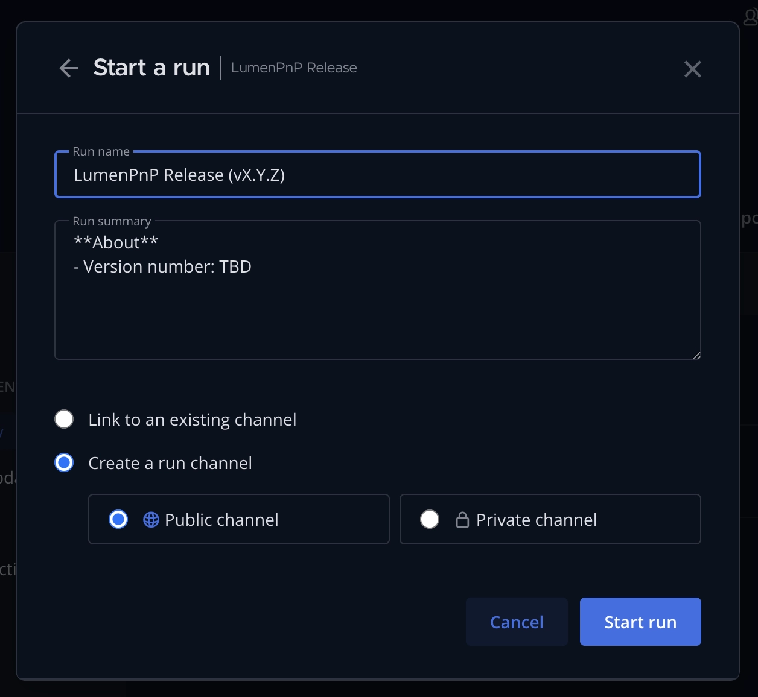Image resolution: width=758 pixels, height=697 pixels.
Task: Click inside the Run summary text area
Action: (377, 314)
